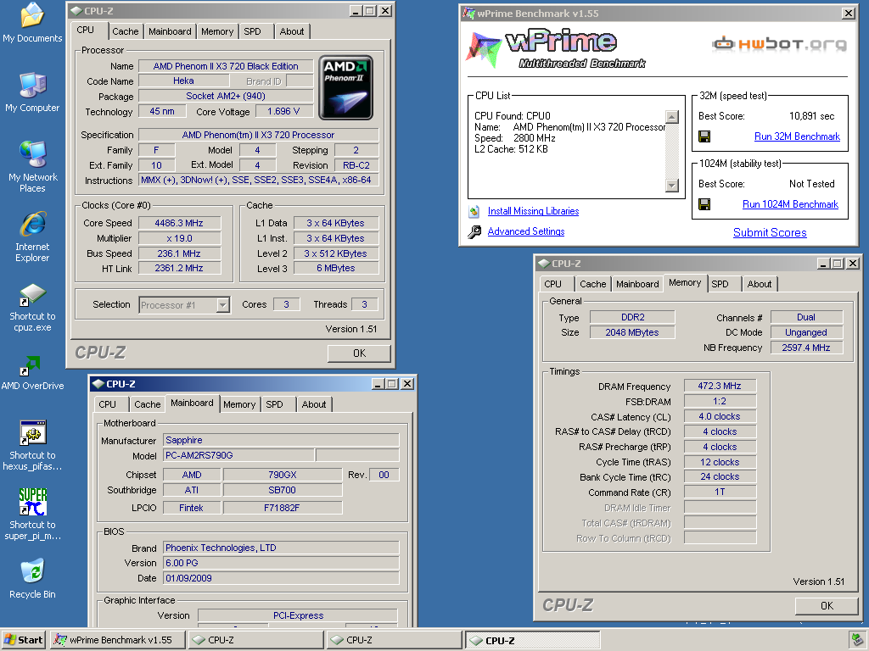869x651 pixels.
Task: Run 32M Benchmark link
Action: (797, 136)
